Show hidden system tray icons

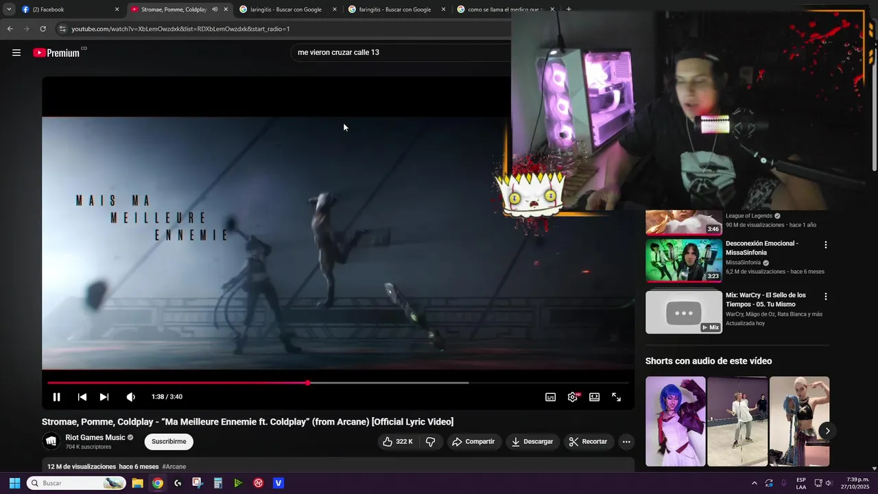coord(754,483)
